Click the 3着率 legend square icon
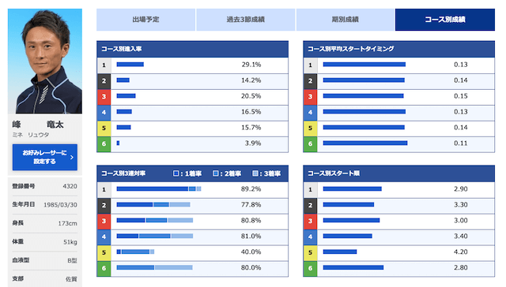The height and width of the screenshot is (287, 506). click(x=255, y=173)
